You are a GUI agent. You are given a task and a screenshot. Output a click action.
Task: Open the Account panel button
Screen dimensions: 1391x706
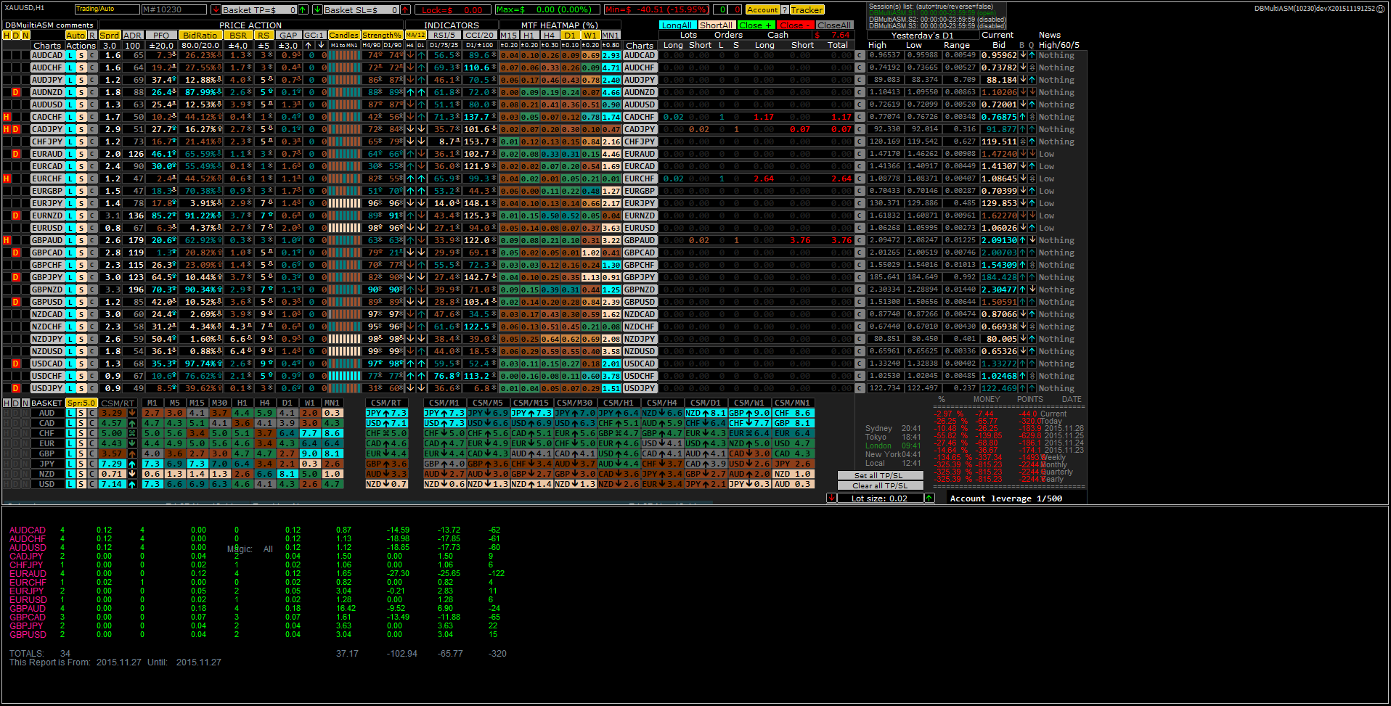[x=762, y=9]
